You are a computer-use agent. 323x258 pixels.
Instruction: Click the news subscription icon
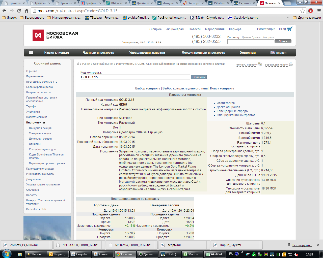click(260, 64)
